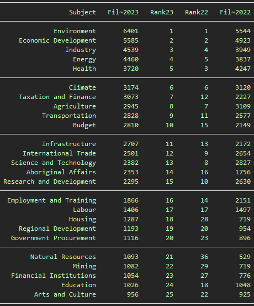Select the Labour row label

pos(84,210)
